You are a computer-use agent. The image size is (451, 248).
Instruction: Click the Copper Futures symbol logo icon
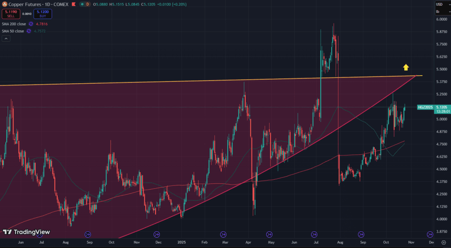pos(4,4)
